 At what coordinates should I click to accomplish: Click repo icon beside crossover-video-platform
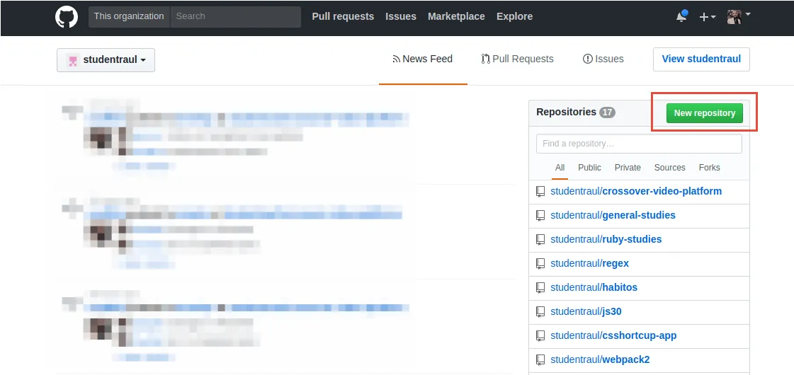point(541,191)
